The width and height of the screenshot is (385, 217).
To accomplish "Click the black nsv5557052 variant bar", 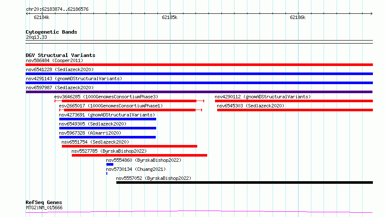I will pos(244,182).
